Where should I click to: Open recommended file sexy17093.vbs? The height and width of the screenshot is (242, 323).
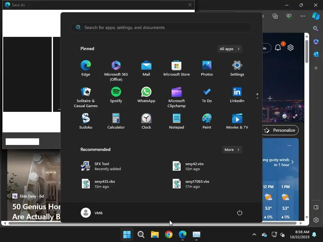[191, 184]
